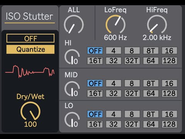
Task: Select 32T in the MID band
Action: [x=132, y=93]
